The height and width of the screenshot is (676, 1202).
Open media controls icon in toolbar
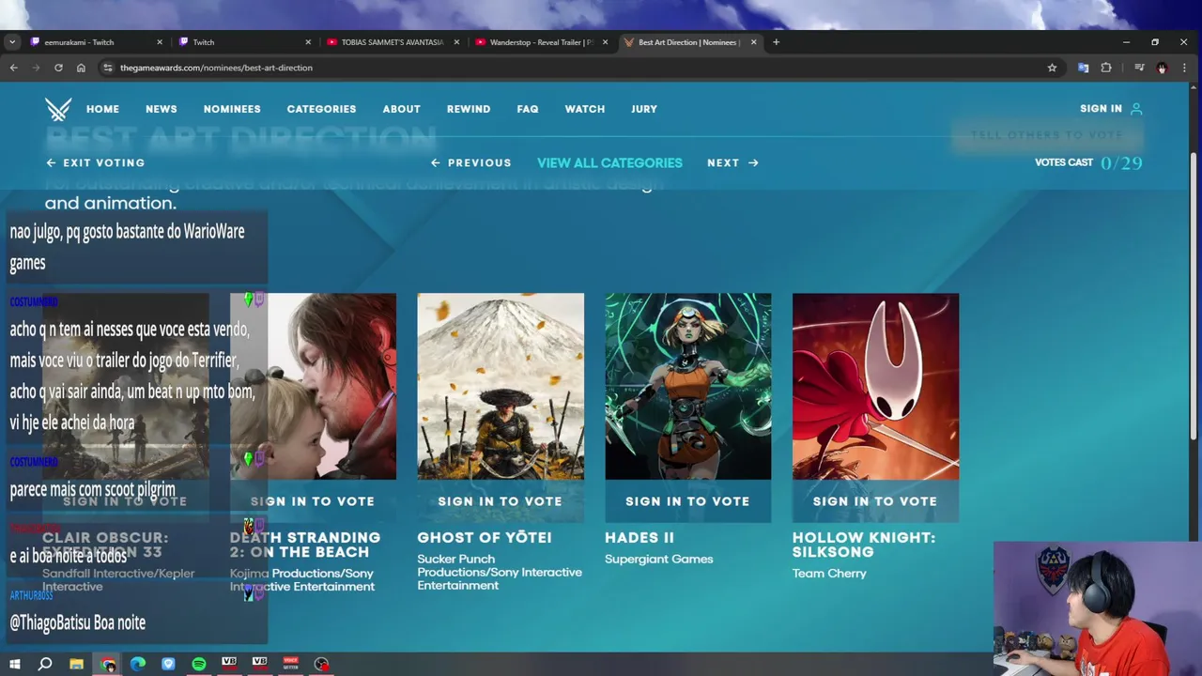[1139, 68]
